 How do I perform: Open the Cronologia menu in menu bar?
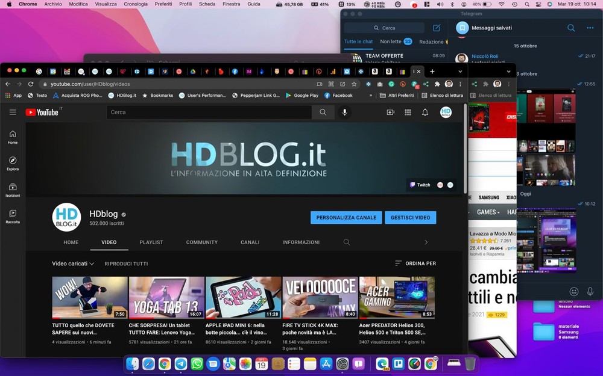coord(135,4)
